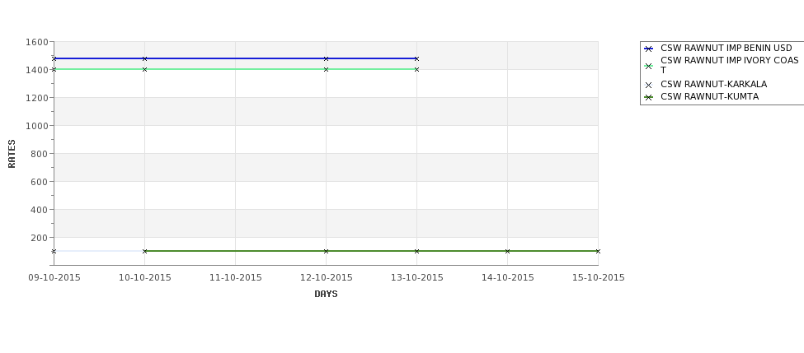804x353 pixels.
Task: Click the light green Ivory Coast point at 12-10-2015
Action: click(326, 70)
